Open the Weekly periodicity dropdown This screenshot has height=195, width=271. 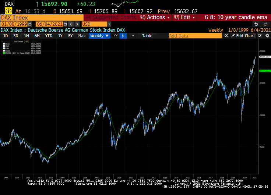pyautogui.click(x=99, y=36)
